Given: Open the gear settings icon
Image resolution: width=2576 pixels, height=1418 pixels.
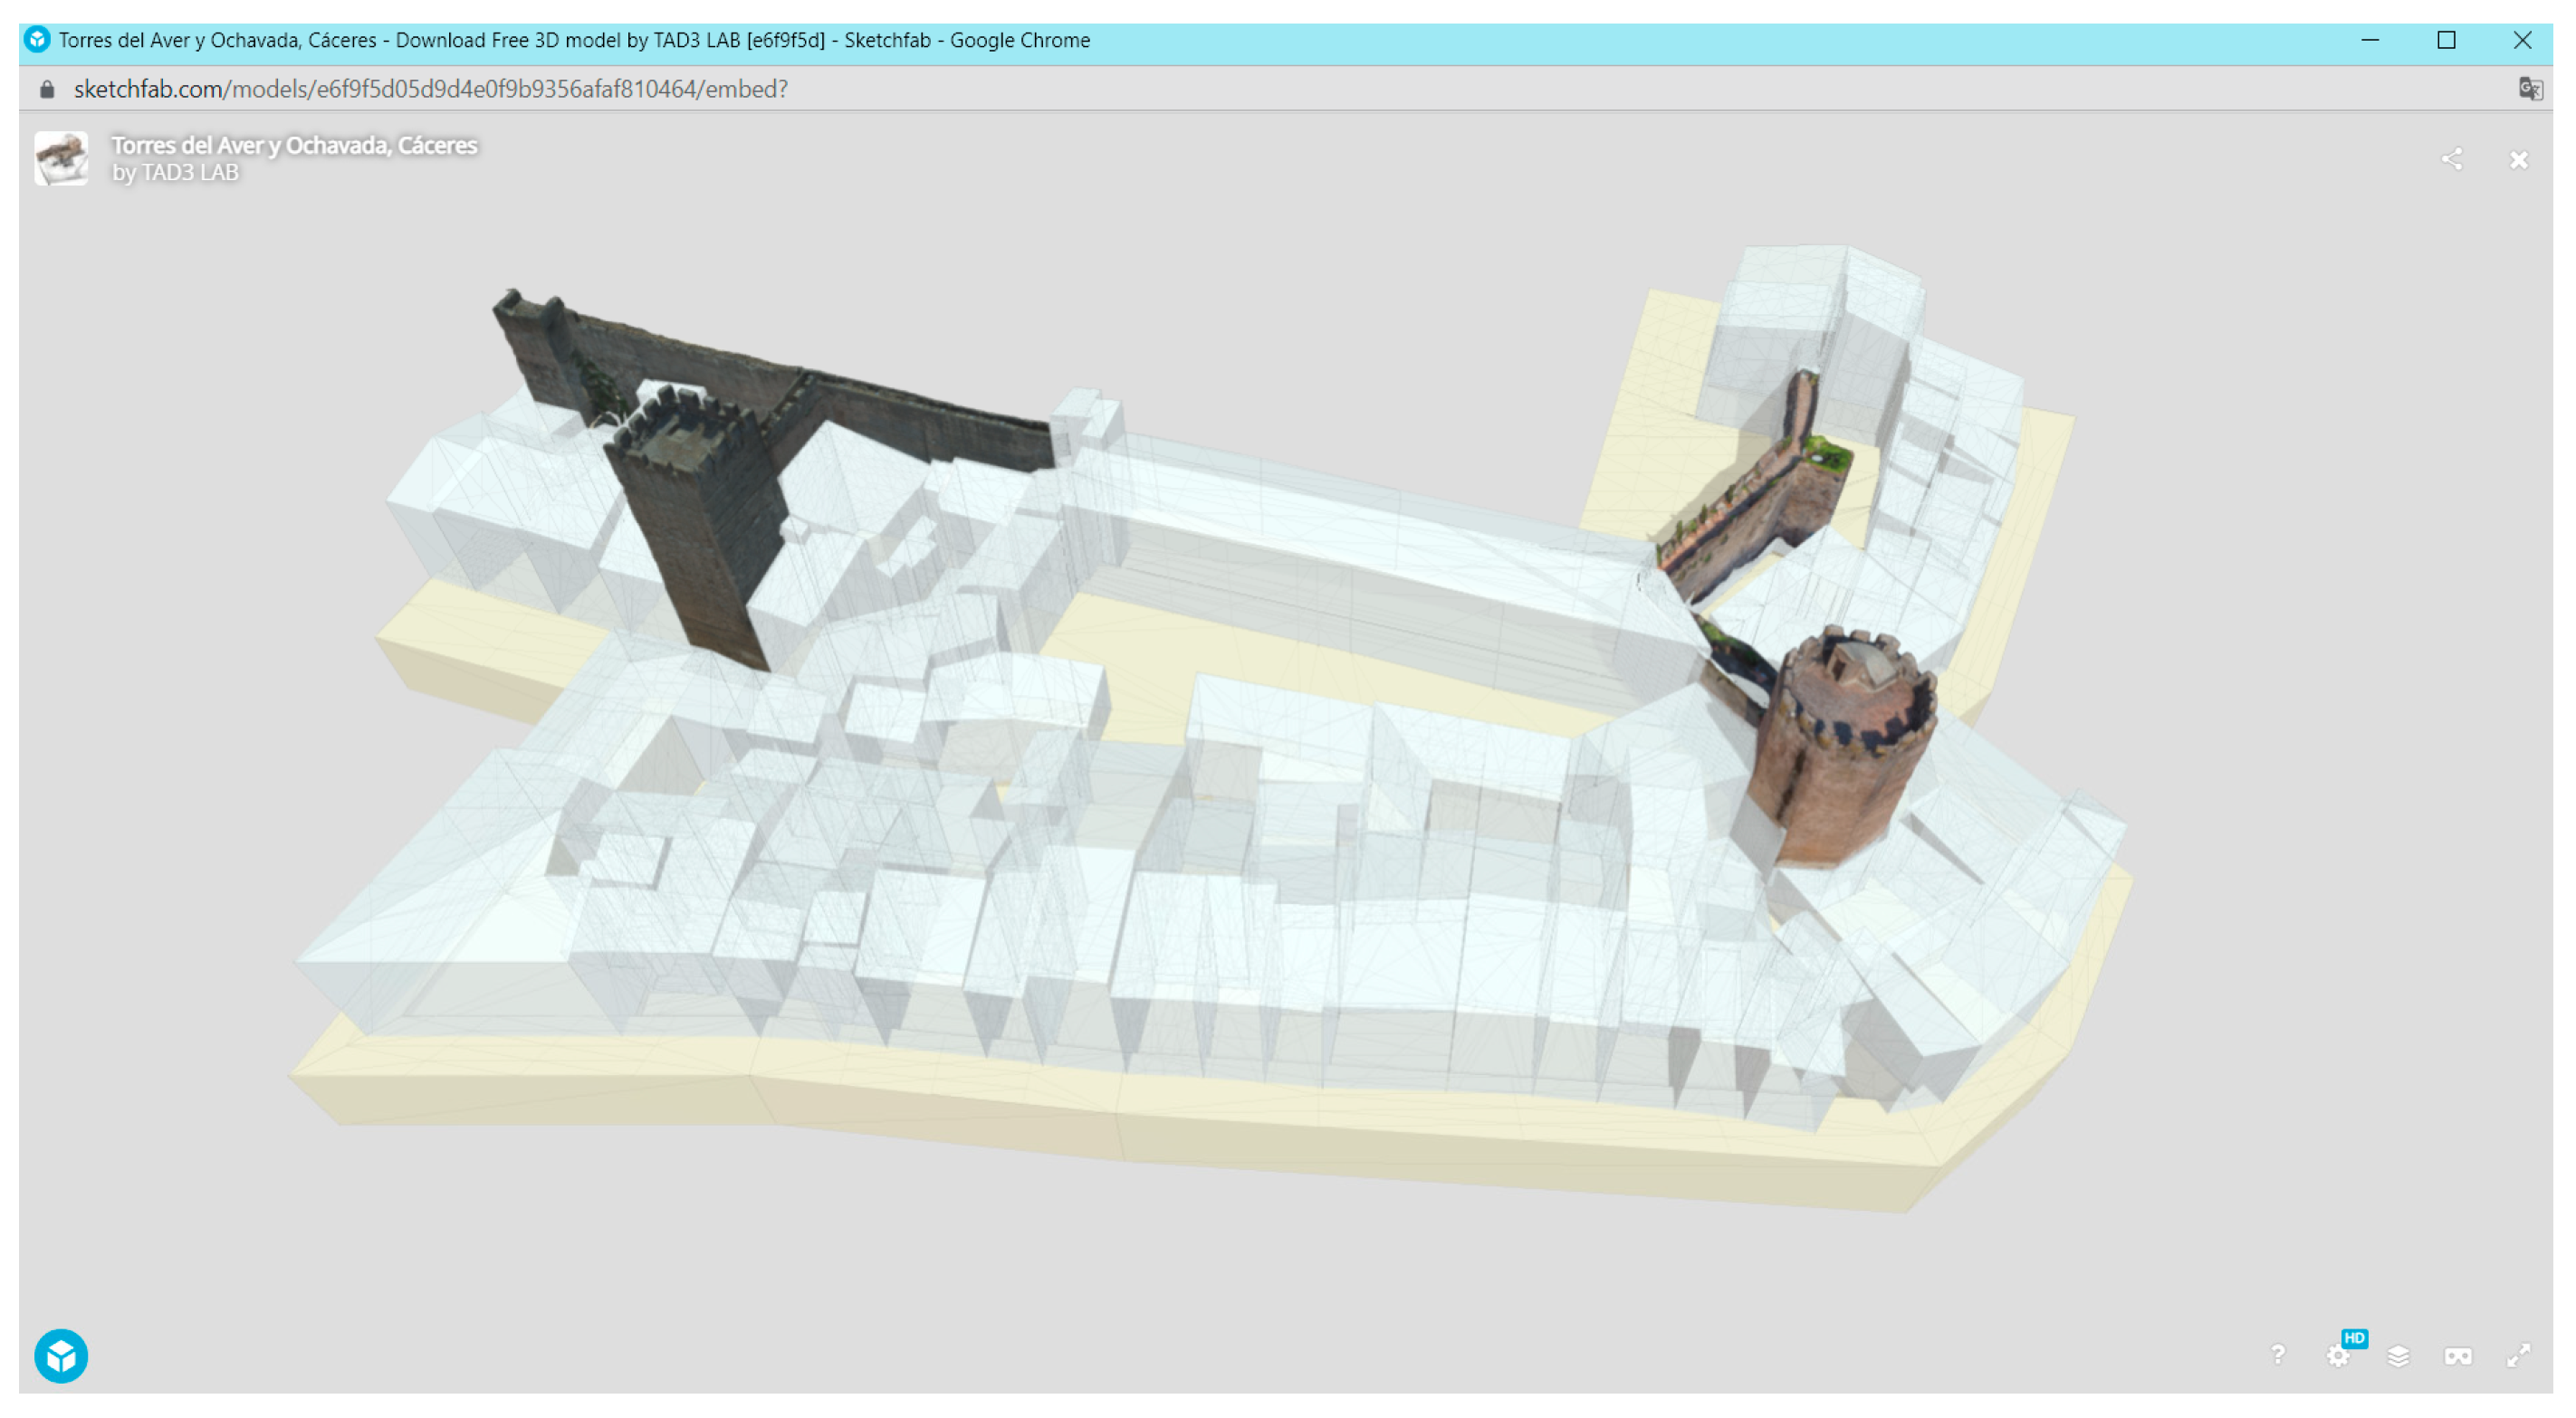Looking at the screenshot, I should 2336,1356.
